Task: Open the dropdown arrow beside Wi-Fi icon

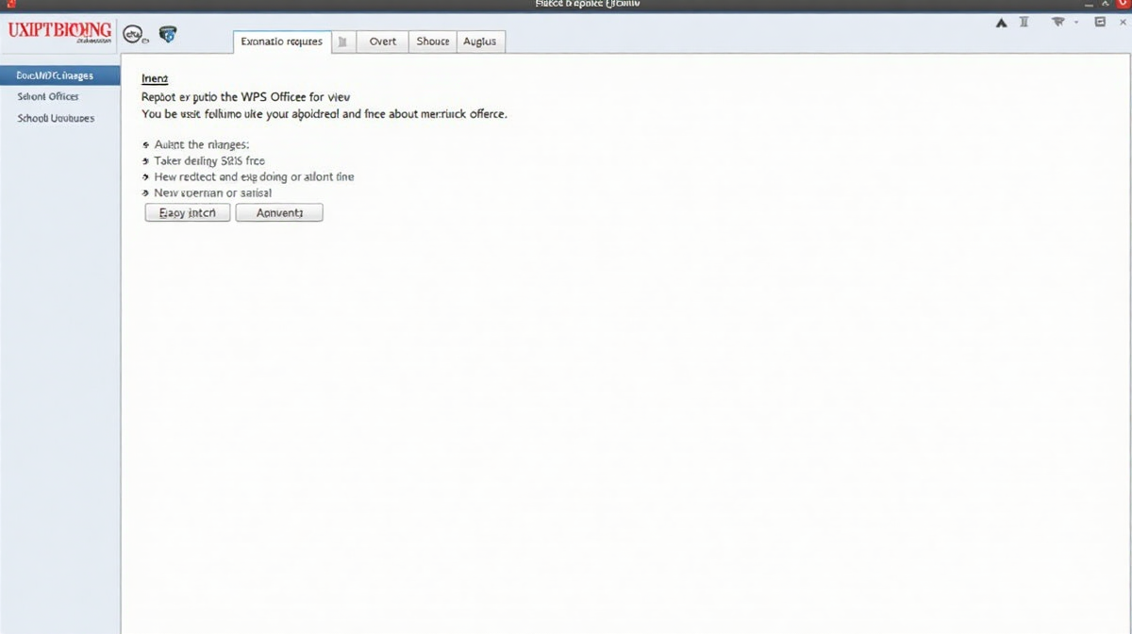Action: 1075,22
